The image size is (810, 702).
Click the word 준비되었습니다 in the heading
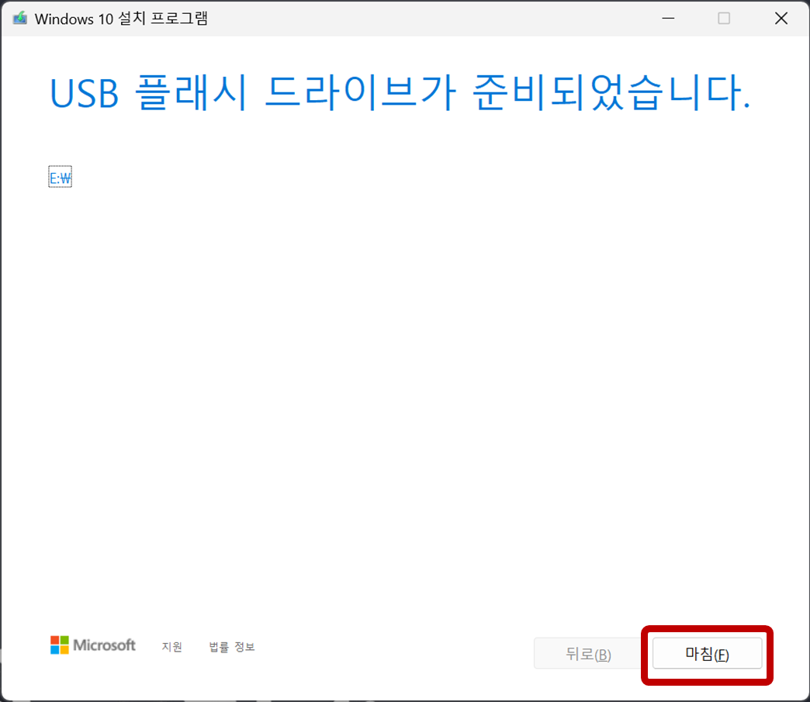click(x=611, y=93)
